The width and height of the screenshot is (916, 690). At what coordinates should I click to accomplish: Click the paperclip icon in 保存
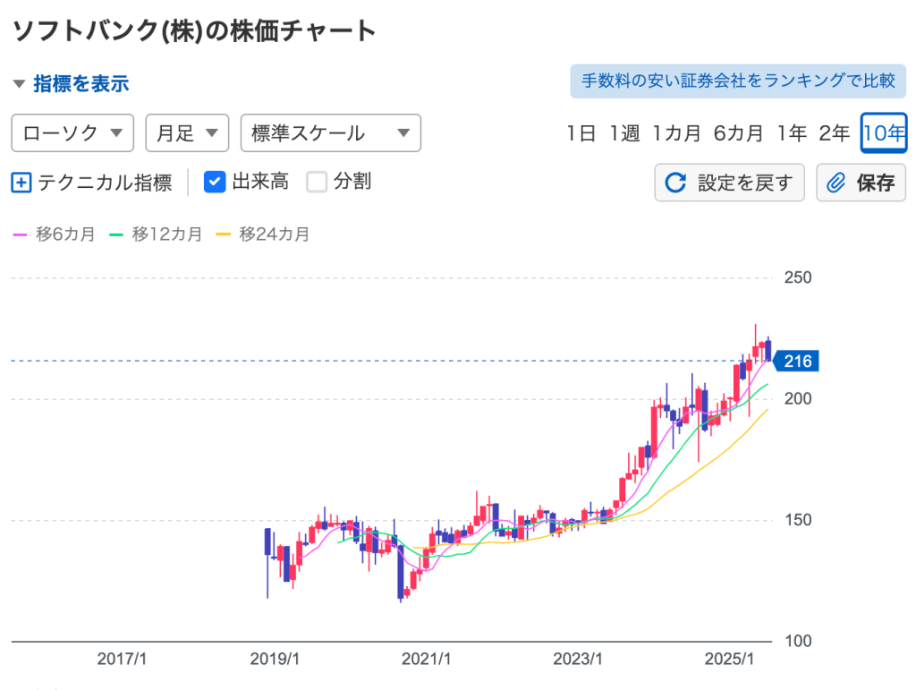[x=835, y=183]
